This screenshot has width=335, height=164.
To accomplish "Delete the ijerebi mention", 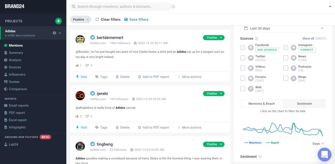I will click(123, 128).
